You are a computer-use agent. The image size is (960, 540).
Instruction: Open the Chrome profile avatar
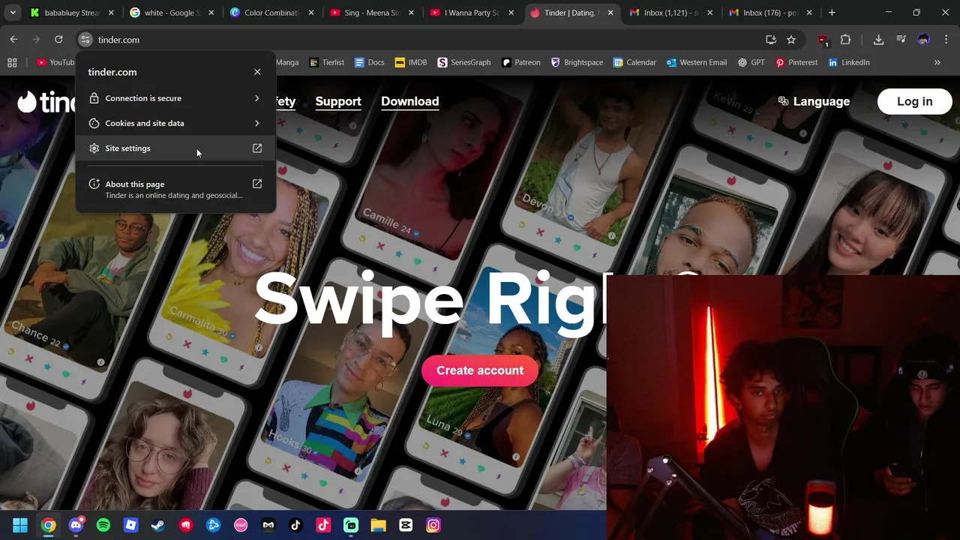point(923,40)
